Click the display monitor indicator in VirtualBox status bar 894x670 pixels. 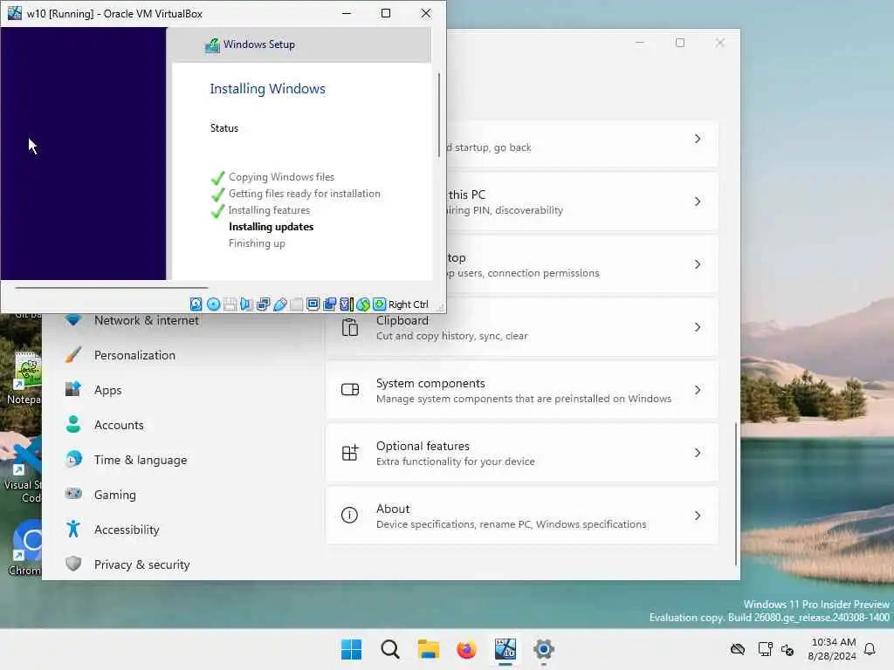pos(313,304)
